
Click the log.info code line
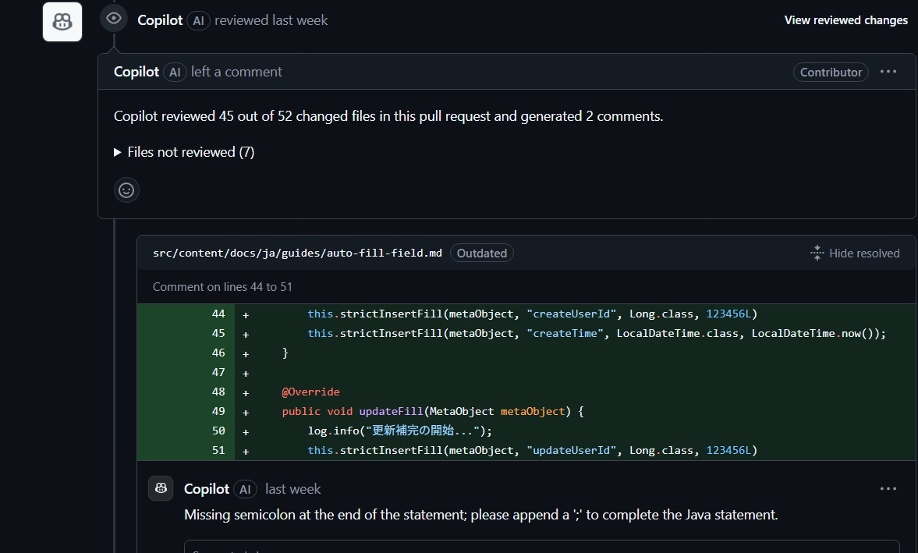tap(400, 431)
